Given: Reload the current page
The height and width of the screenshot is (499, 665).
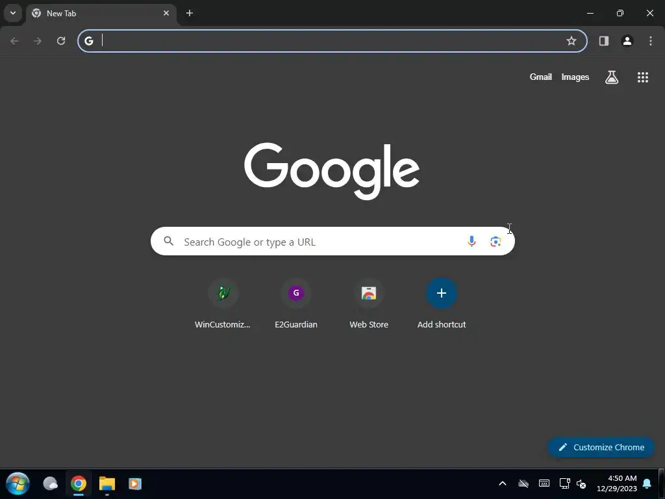Looking at the screenshot, I should click(x=61, y=41).
